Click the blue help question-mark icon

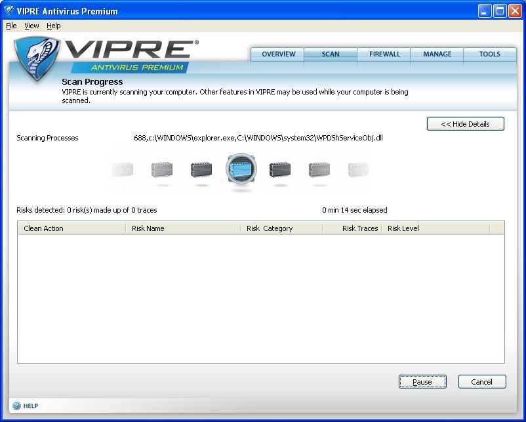click(x=16, y=406)
